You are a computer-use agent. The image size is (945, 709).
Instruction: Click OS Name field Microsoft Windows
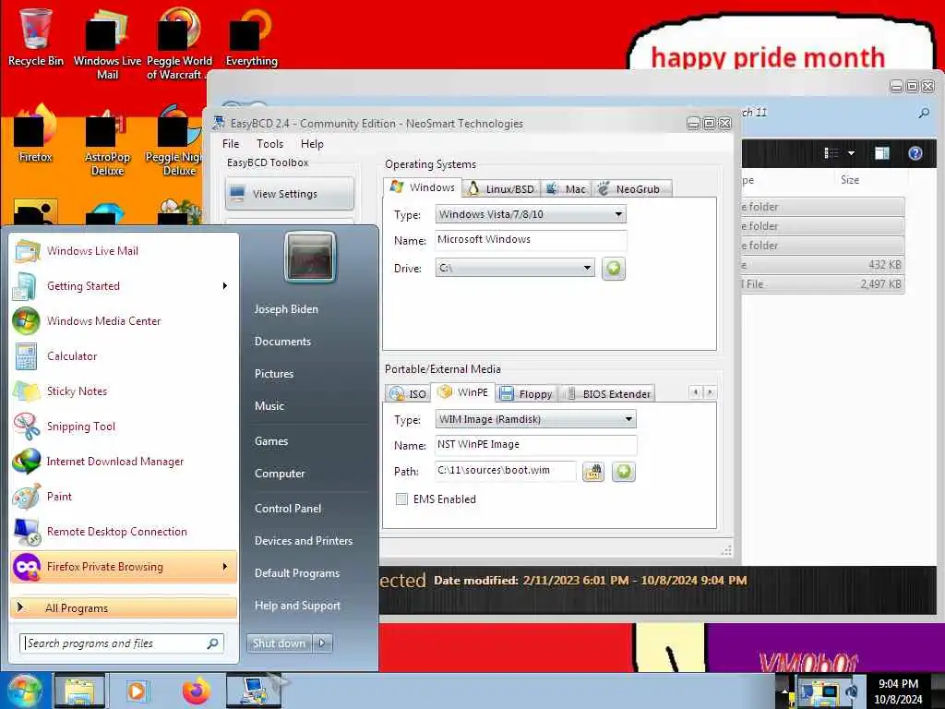(x=531, y=240)
